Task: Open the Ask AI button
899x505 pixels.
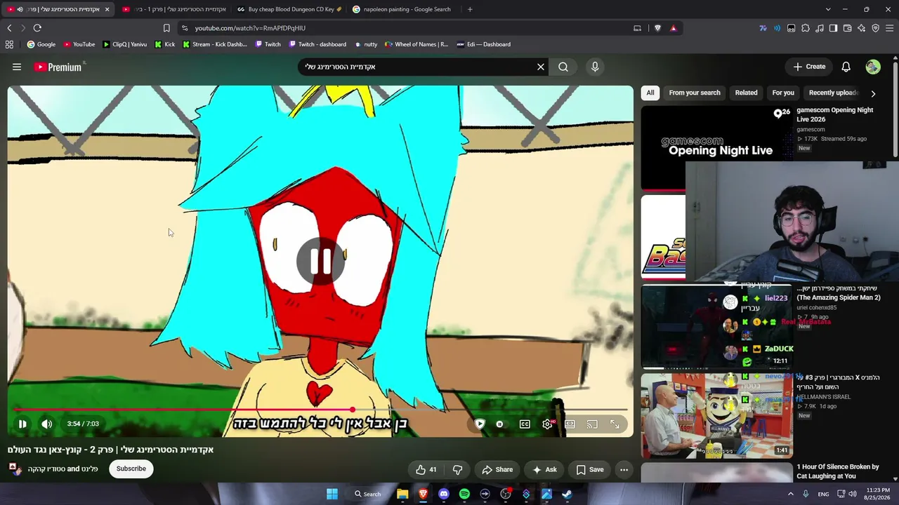Action: coord(544,469)
